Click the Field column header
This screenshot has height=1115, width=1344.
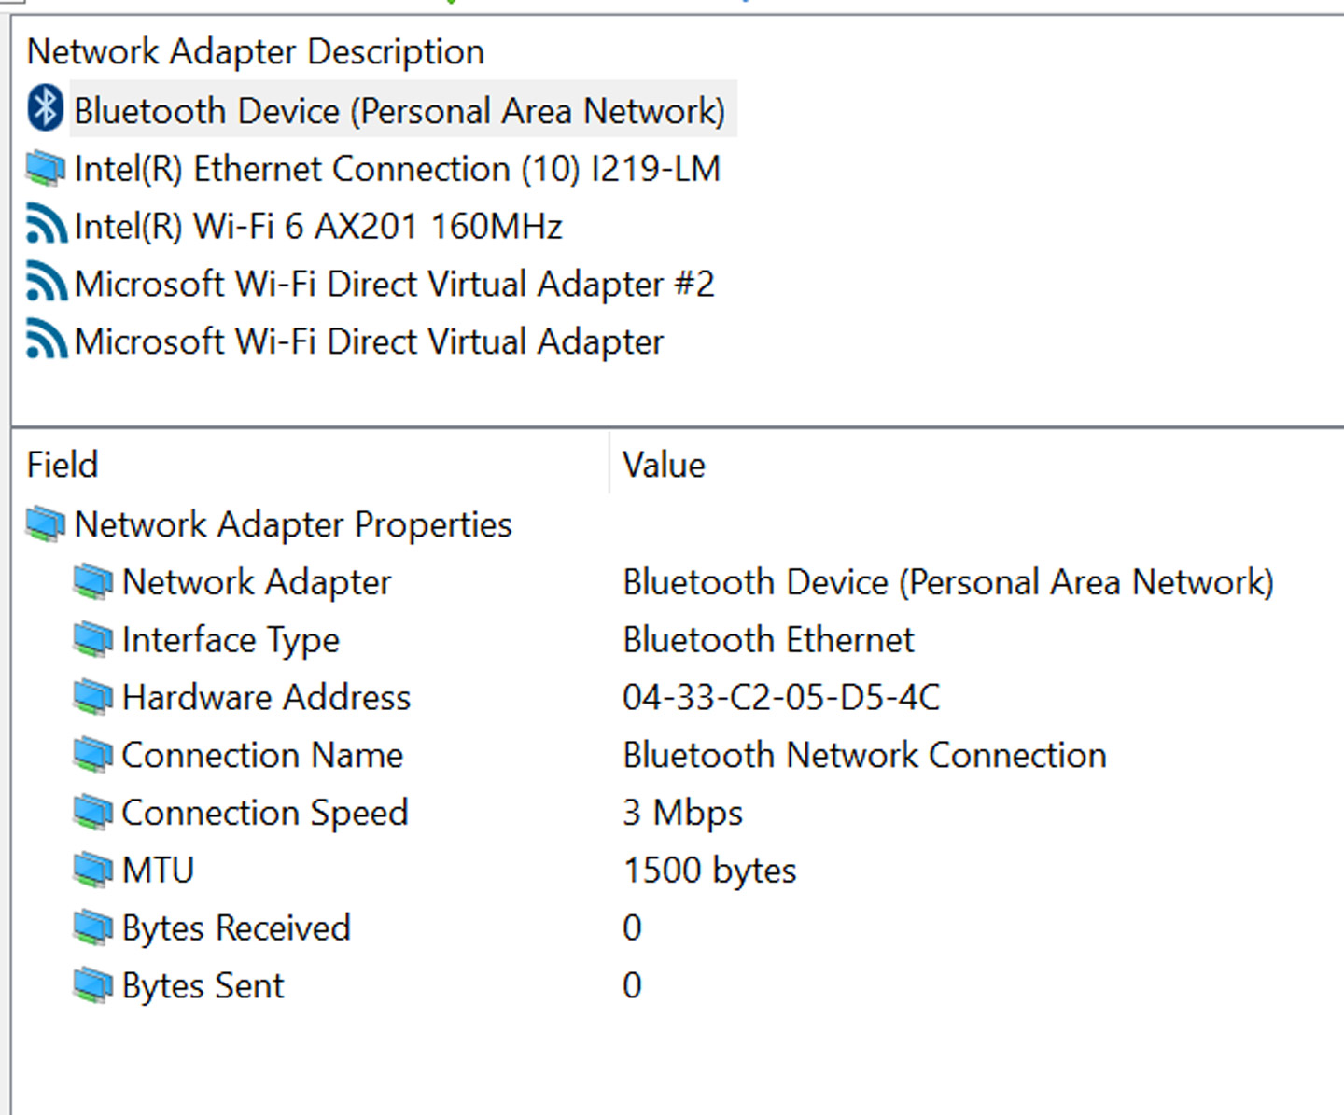(x=63, y=465)
